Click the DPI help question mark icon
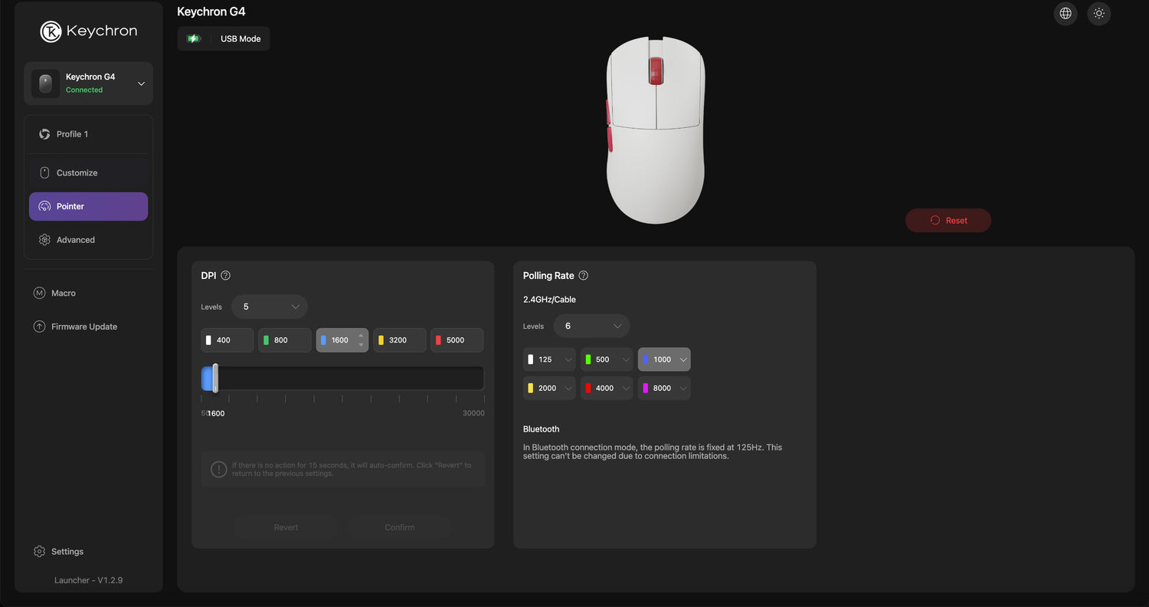The width and height of the screenshot is (1149, 607). 225,276
